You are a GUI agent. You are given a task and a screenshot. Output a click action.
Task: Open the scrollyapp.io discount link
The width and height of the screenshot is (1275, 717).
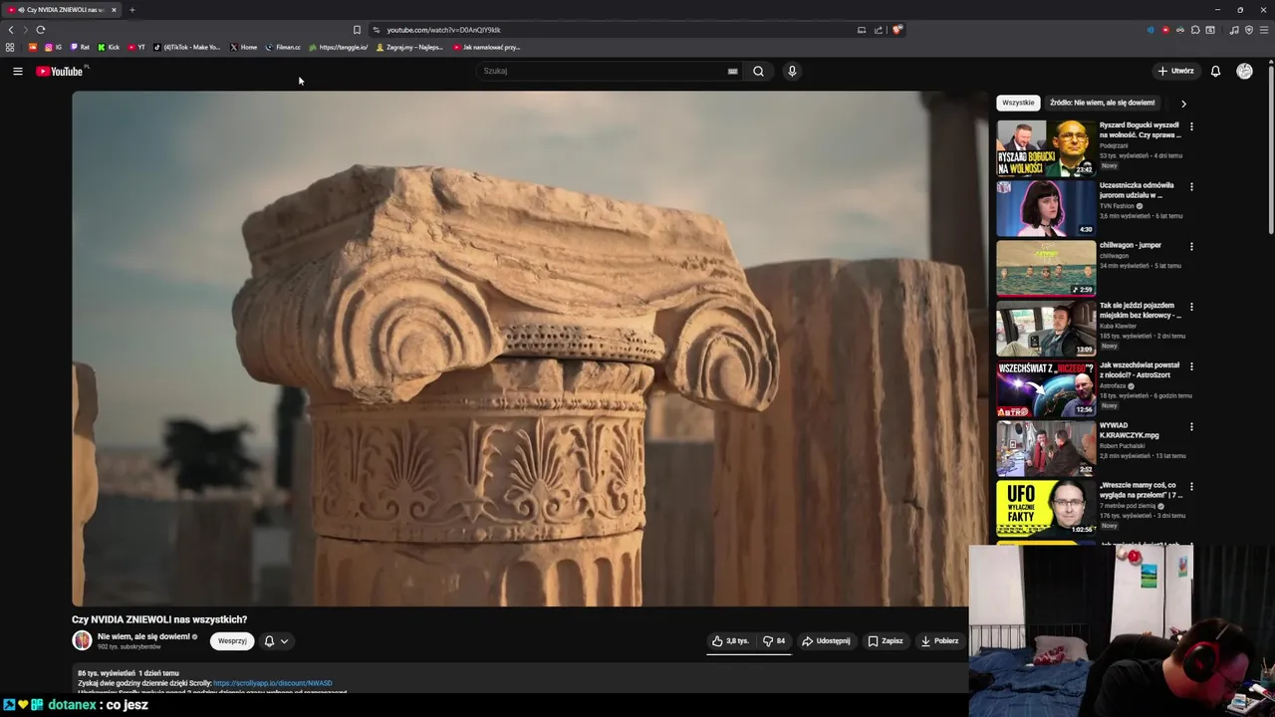pos(273,683)
